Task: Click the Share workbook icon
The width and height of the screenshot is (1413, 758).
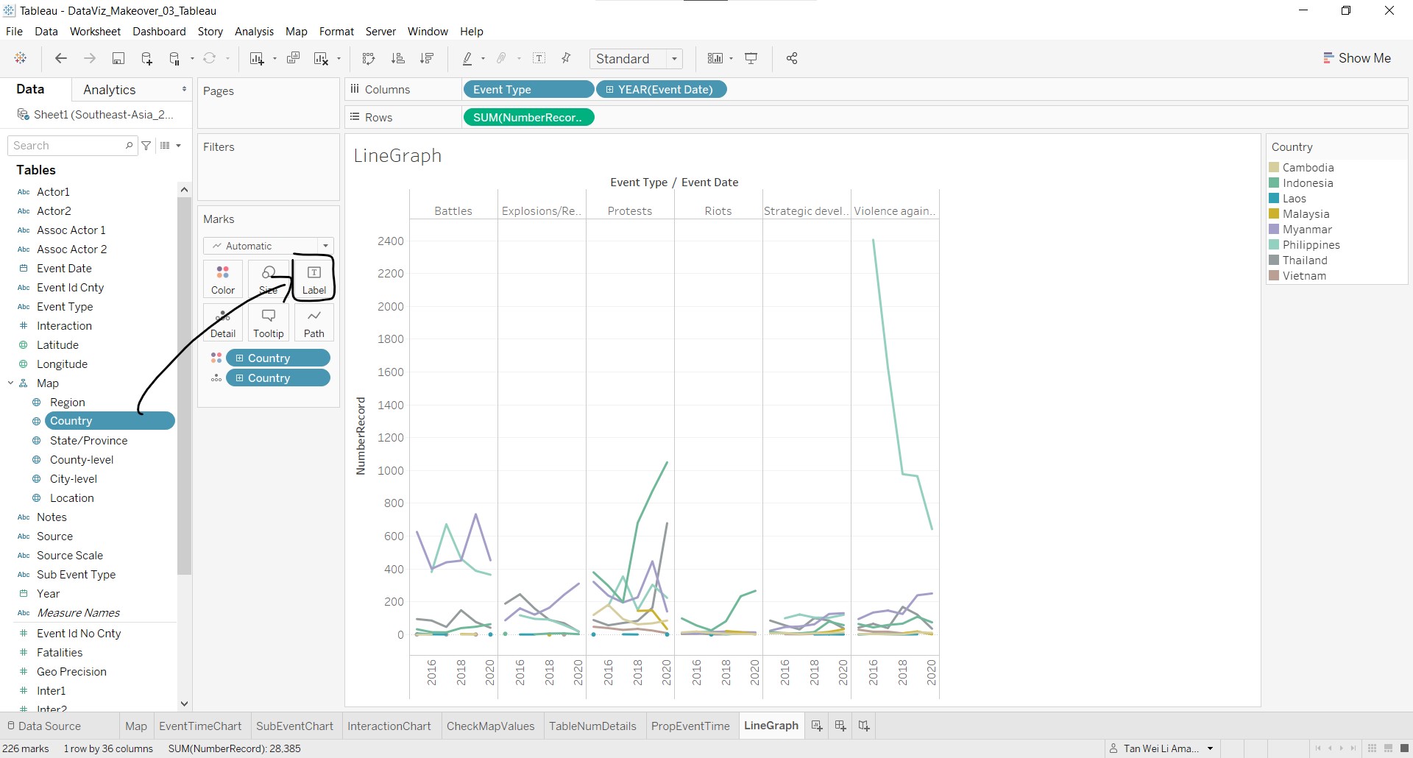Action: coord(792,59)
